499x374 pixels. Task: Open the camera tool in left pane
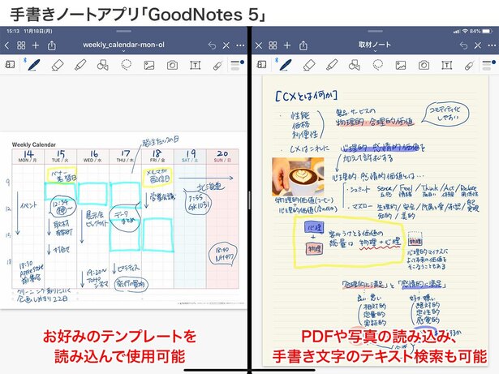click(x=172, y=65)
